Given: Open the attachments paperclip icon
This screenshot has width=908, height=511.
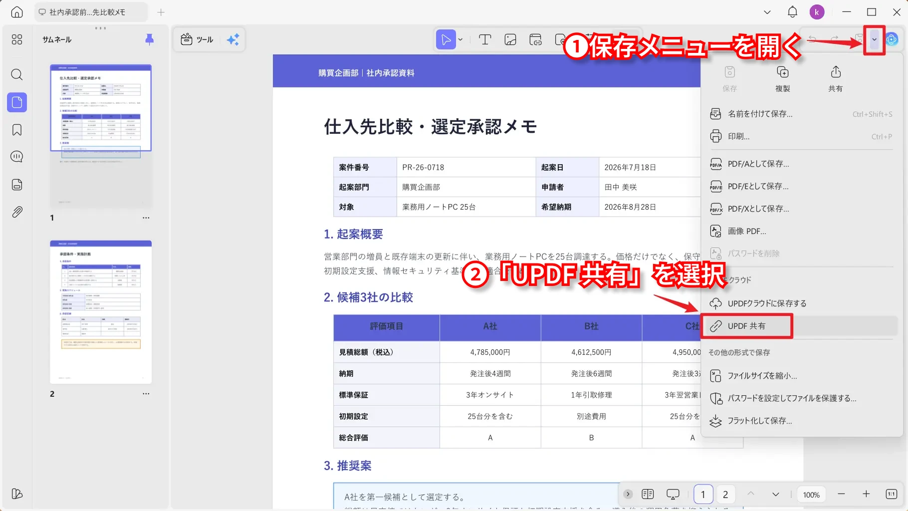Looking at the screenshot, I should click(x=17, y=212).
